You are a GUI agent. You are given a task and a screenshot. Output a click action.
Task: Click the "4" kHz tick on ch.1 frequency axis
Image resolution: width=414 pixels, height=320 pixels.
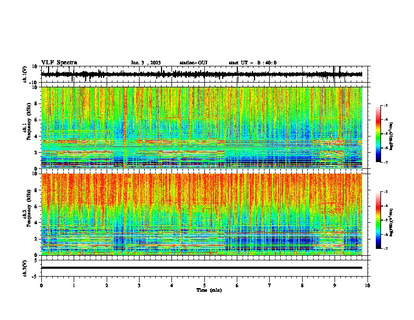[36, 136]
